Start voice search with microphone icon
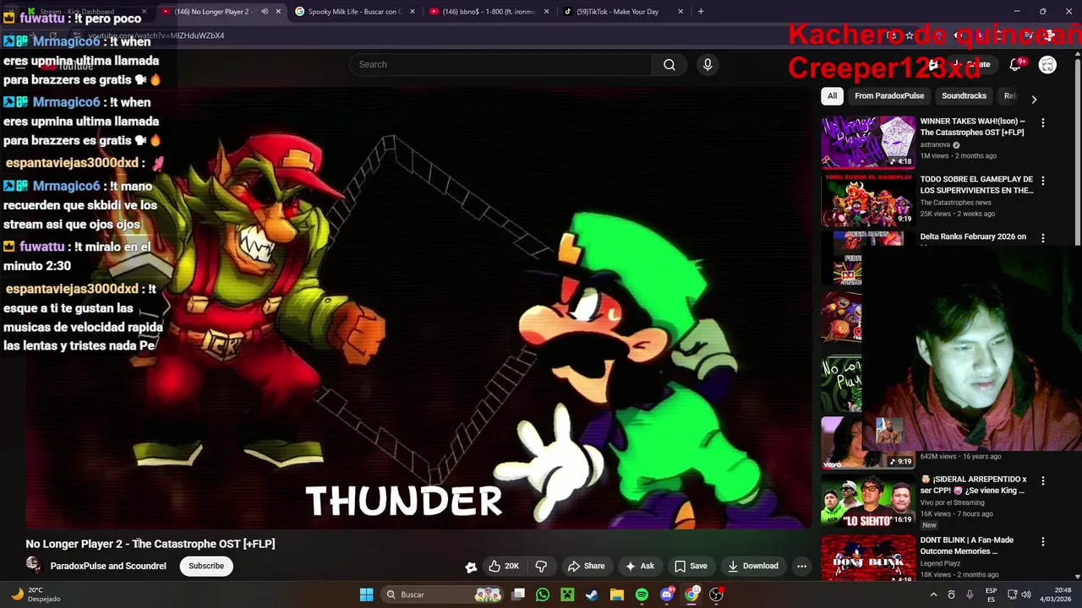The height and width of the screenshot is (608, 1082). [708, 64]
